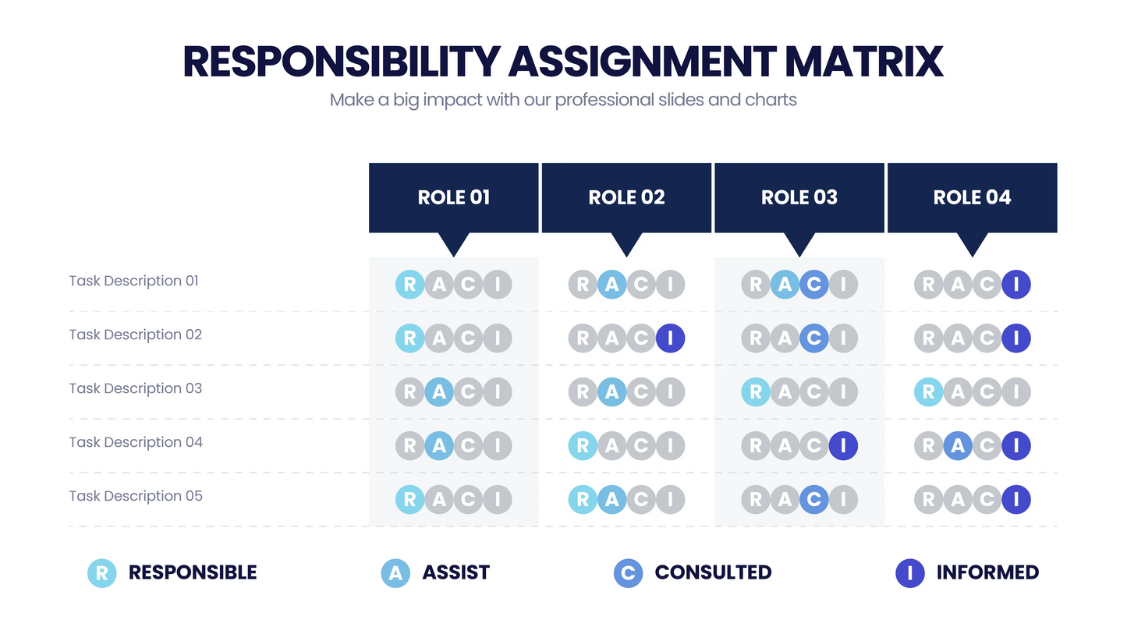Click the light-blue R icon beside RESPONSIBLE legend
The height and width of the screenshot is (634, 1127).
point(101,573)
